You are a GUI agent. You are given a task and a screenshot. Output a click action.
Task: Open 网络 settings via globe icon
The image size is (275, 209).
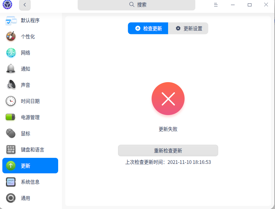10,53
